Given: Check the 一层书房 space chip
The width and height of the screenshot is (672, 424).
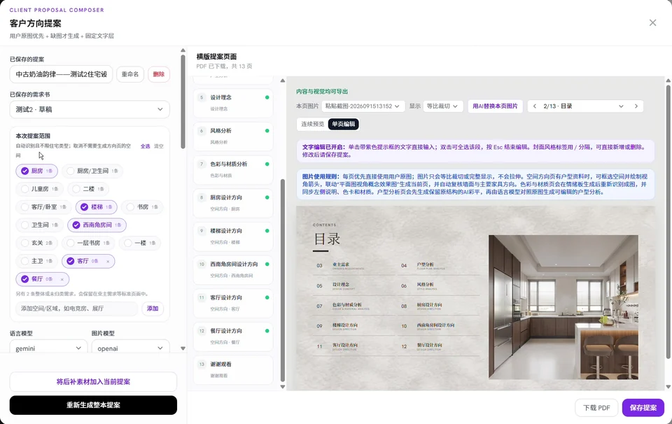Looking at the screenshot, I should pyautogui.click(x=88, y=243).
